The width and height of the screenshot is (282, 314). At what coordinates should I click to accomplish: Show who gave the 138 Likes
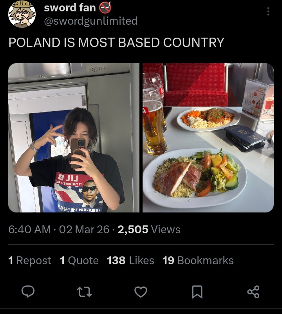pos(130,261)
